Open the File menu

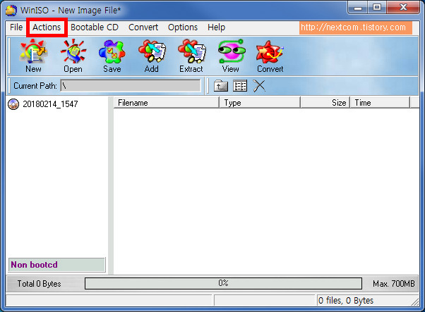(x=16, y=27)
